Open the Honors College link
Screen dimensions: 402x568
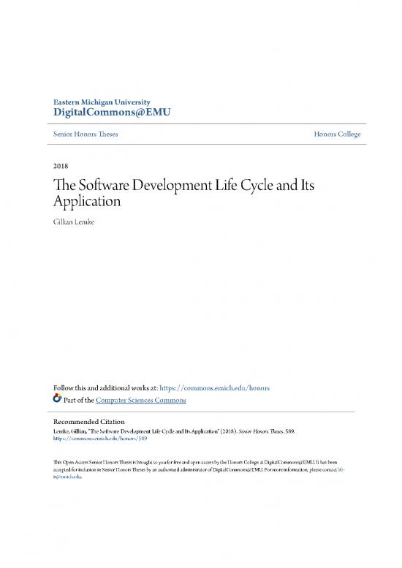tap(337, 134)
